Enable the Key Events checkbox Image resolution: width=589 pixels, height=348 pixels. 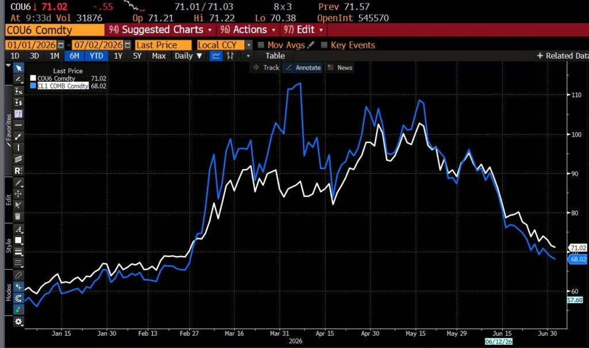(x=324, y=45)
